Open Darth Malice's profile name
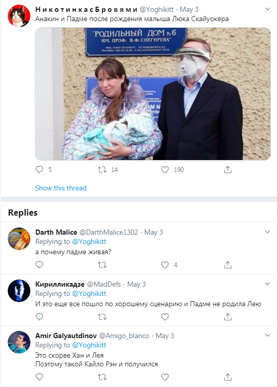277x387 pixels. (56, 232)
